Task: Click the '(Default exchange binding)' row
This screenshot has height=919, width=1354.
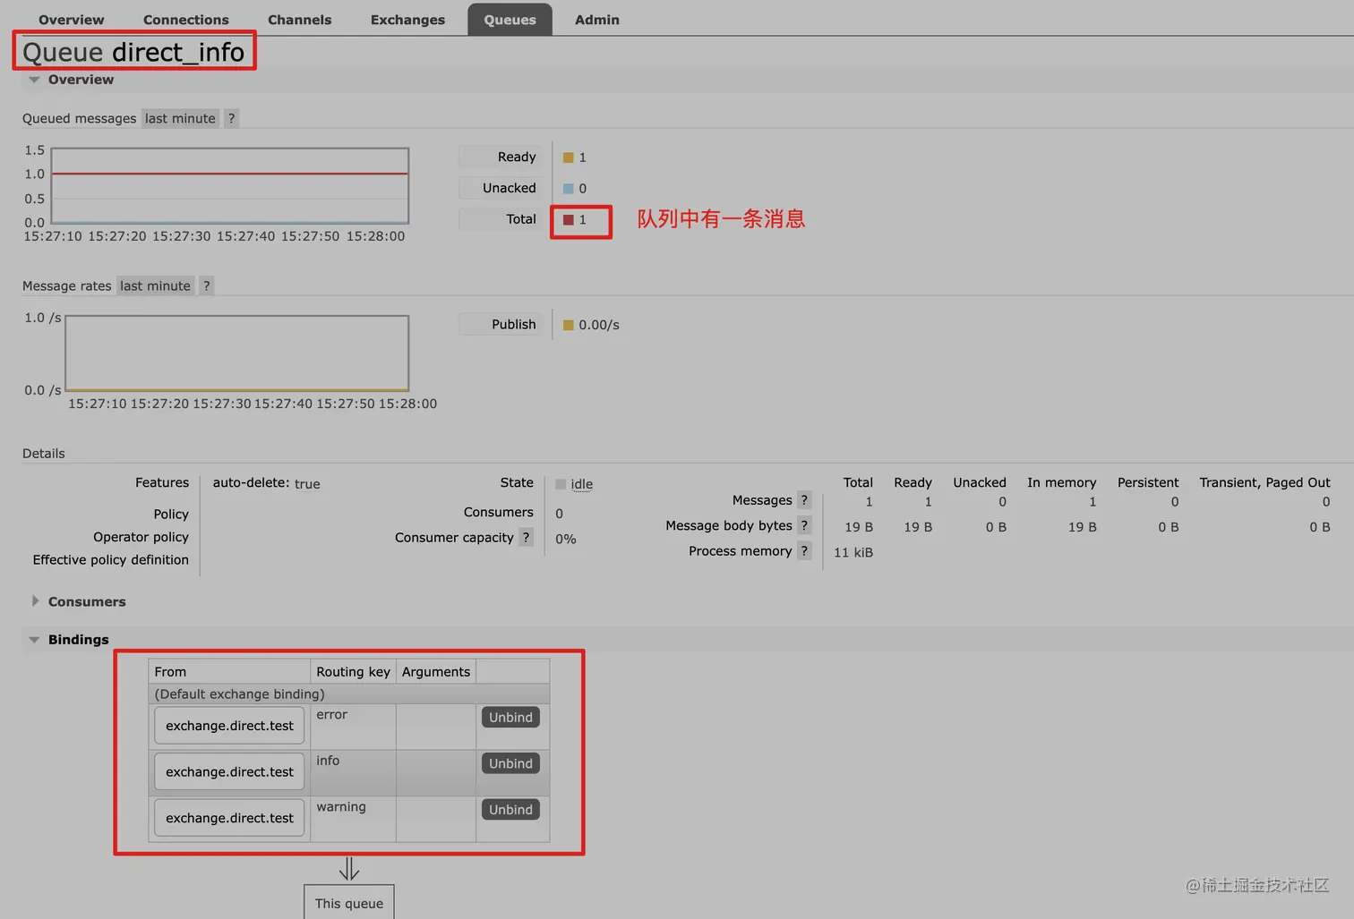Action: [349, 694]
